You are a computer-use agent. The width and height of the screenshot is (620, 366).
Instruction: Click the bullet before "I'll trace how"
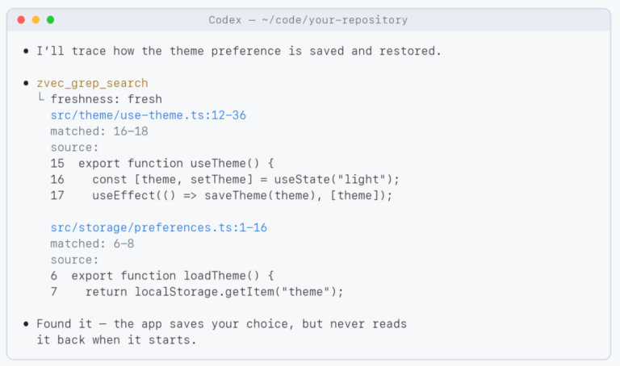click(x=26, y=51)
